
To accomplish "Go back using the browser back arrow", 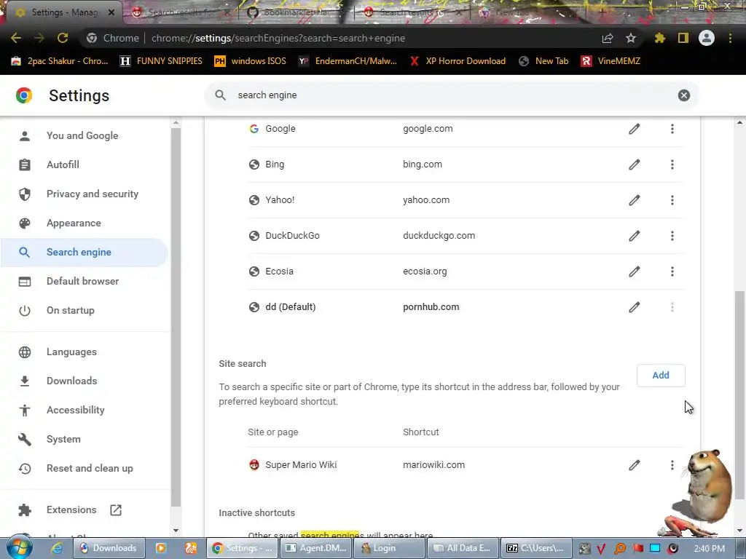I will click(x=16, y=38).
